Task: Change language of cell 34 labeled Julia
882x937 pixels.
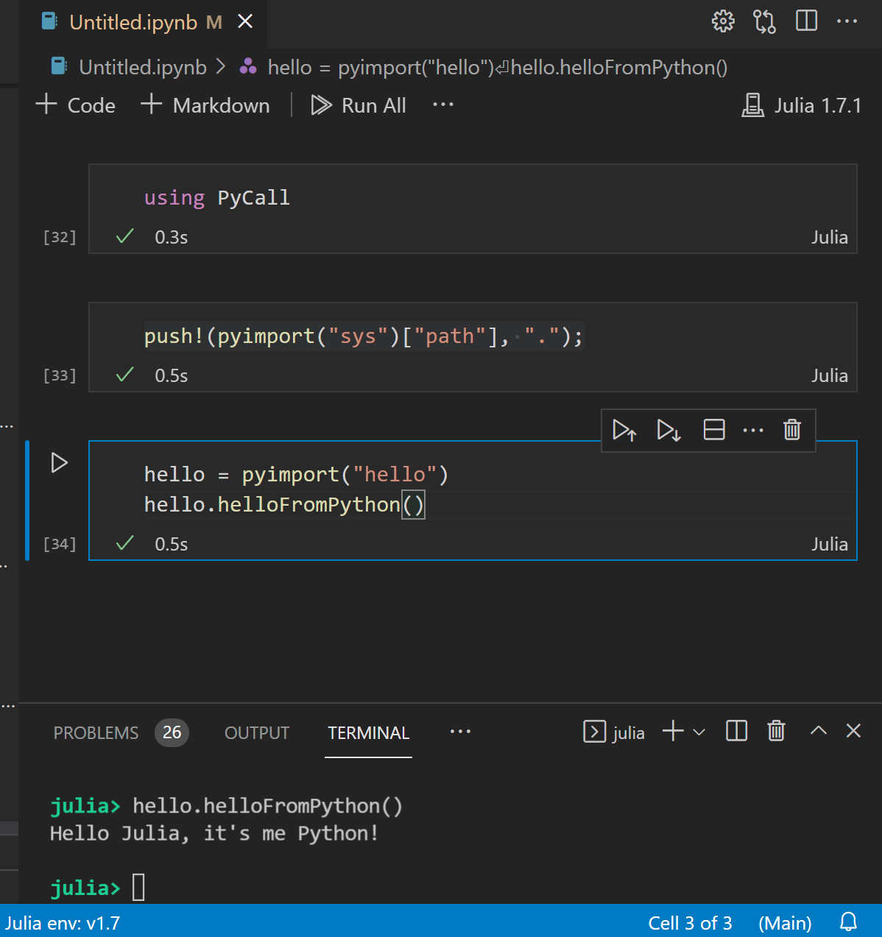Action: [x=830, y=544]
